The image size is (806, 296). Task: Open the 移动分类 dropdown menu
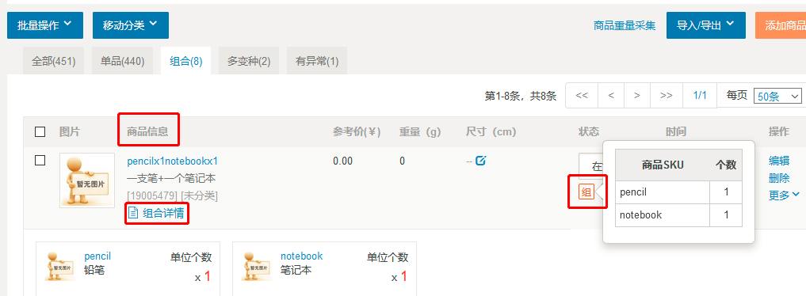click(131, 25)
